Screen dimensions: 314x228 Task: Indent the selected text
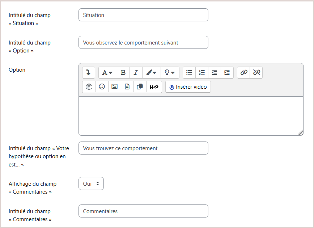click(x=227, y=72)
